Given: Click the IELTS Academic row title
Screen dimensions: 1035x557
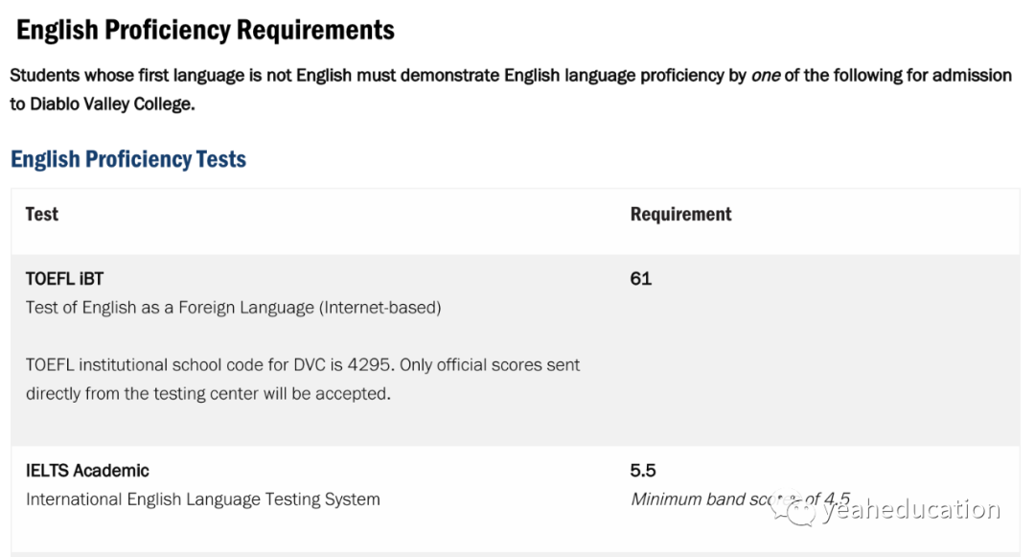Looking at the screenshot, I should click(x=87, y=471).
